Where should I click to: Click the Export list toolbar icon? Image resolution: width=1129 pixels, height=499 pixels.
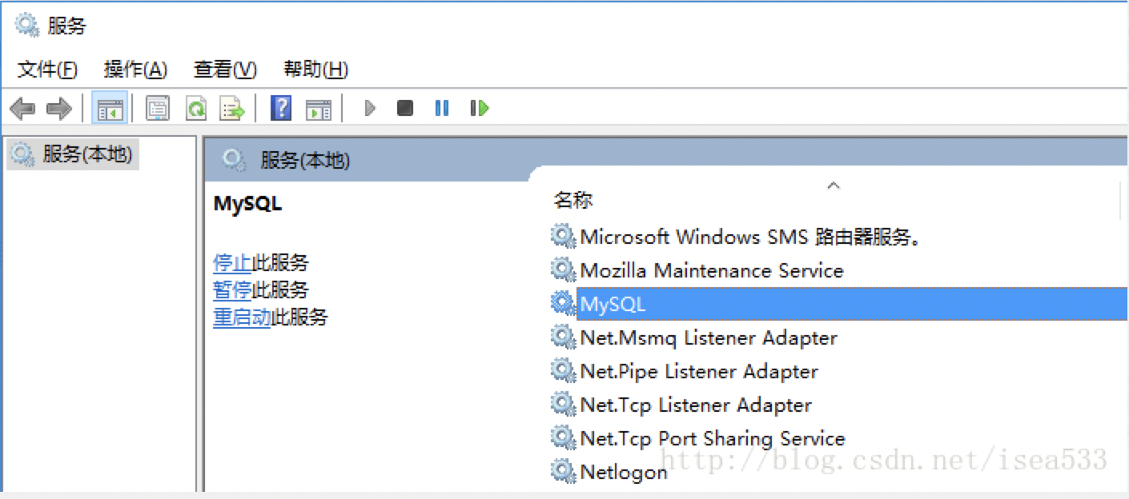click(232, 108)
